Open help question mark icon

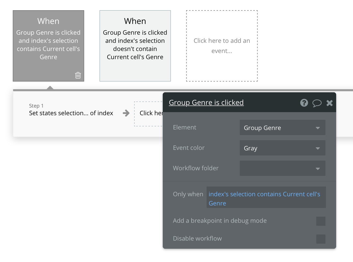(x=304, y=103)
